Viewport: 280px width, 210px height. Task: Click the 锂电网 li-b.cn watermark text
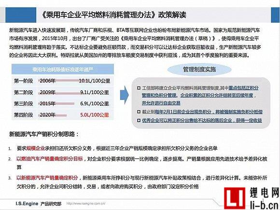[x=264, y=198]
